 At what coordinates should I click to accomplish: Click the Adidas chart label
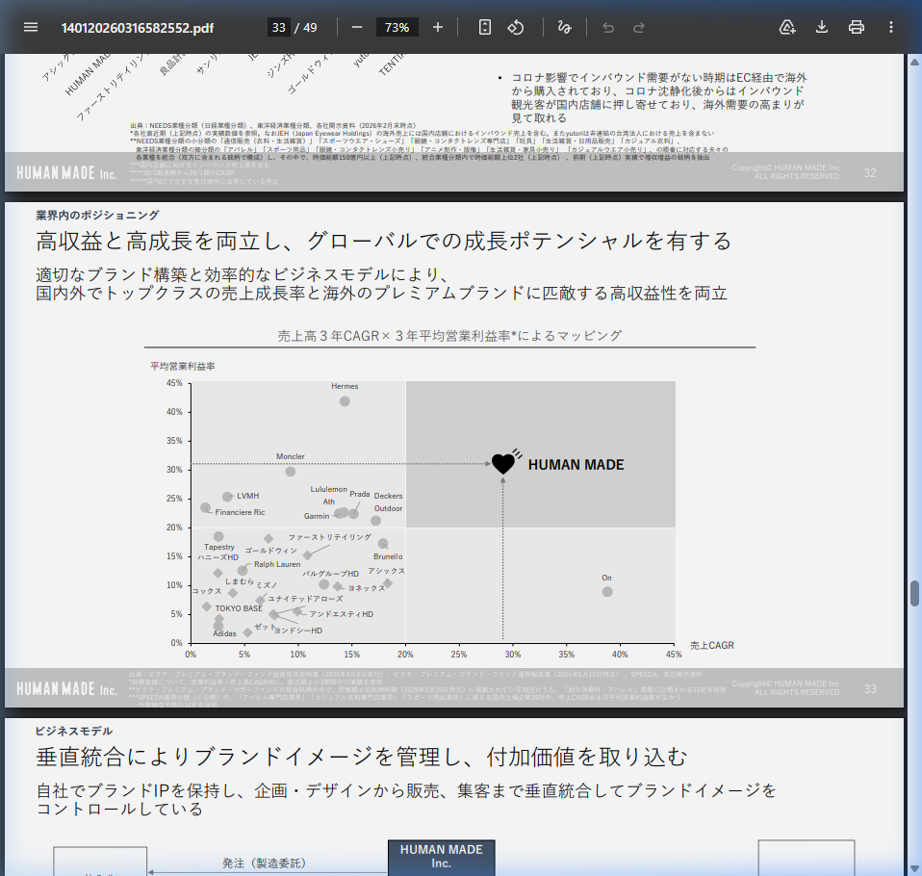coord(224,633)
